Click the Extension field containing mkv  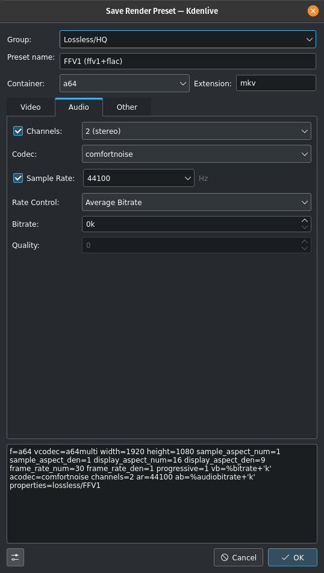(276, 83)
